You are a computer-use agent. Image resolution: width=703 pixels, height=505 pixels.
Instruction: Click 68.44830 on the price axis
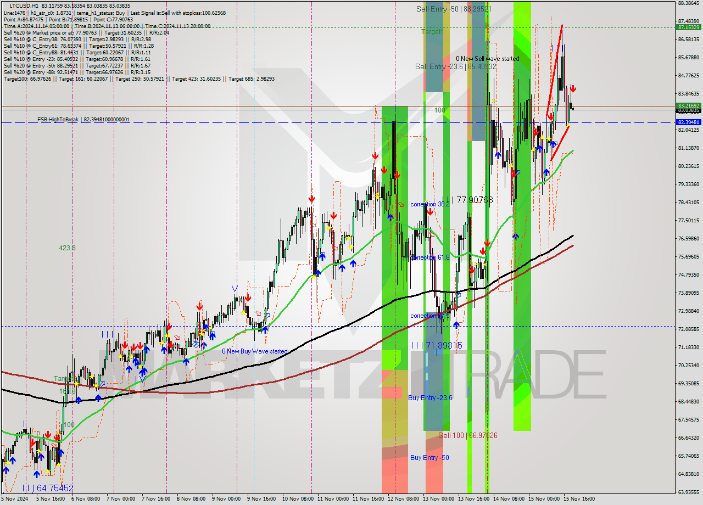click(x=688, y=402)
